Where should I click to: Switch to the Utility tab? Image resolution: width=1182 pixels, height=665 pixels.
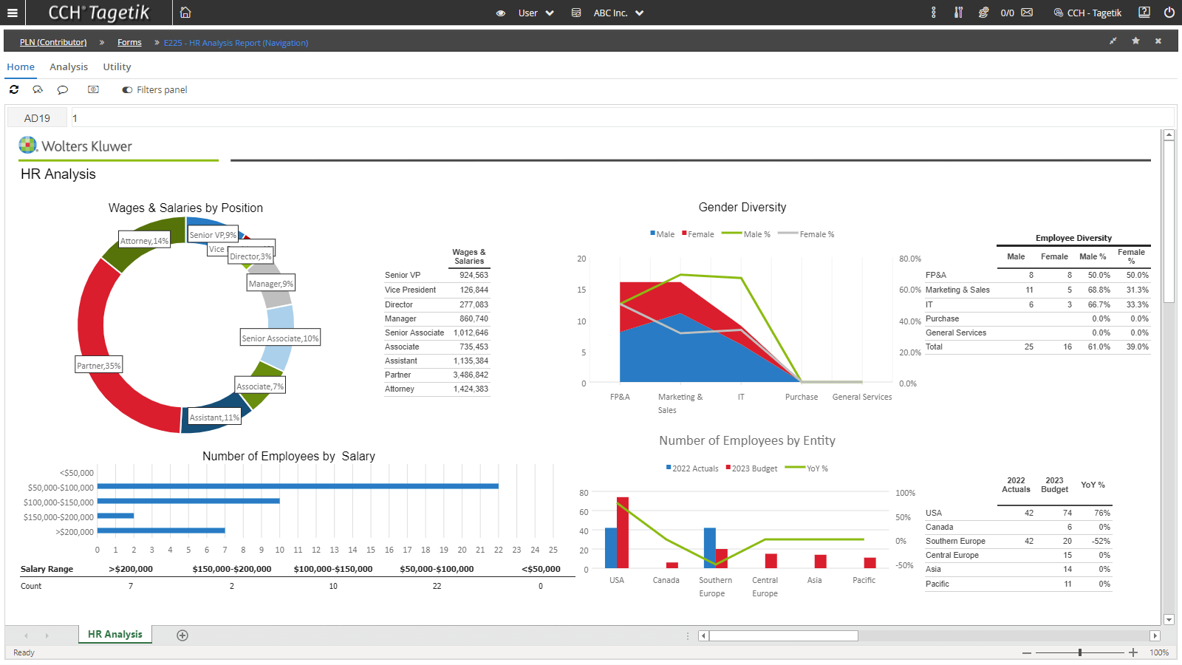click(117, 66)
